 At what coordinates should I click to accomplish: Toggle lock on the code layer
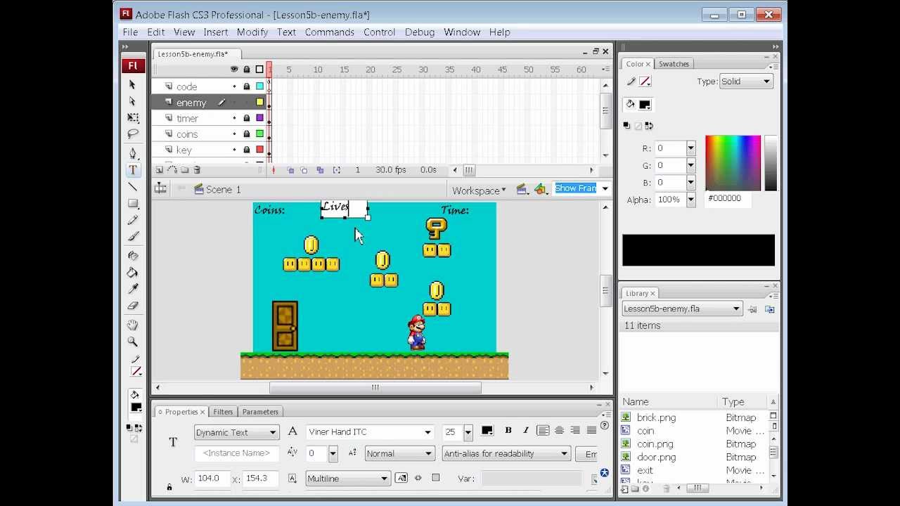247,86
